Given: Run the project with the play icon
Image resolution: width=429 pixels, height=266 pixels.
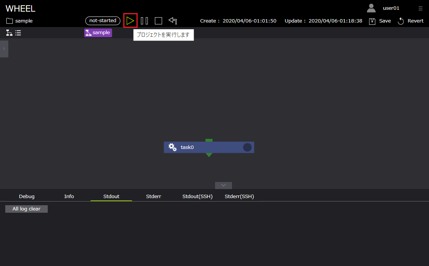Looking at the screenshot, I should click(x=130, y=21).
